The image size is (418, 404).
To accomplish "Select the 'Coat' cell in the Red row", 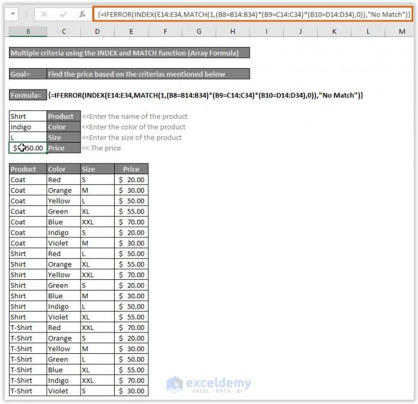I will click(x=28, y=180).
